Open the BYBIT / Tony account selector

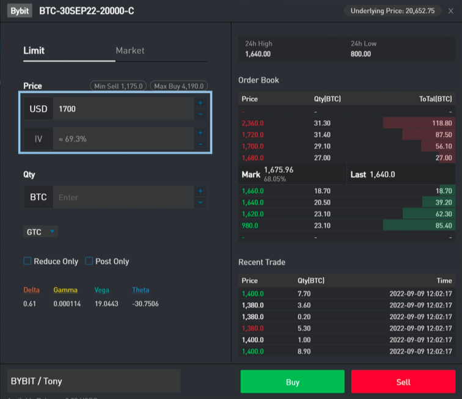(x=94, y=381)
